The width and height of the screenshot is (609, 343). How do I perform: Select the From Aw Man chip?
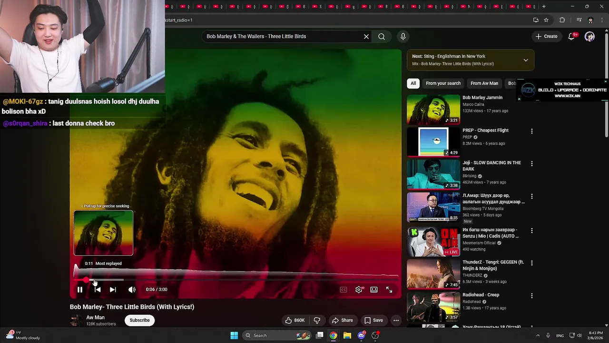[x=484, y=83]
